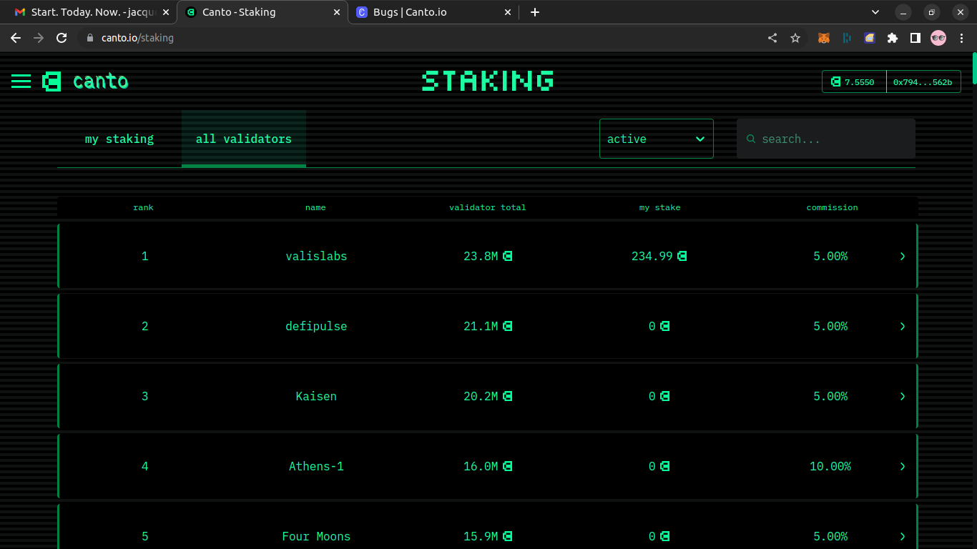Sort by my stake column header
The width and height of the screenshot is (977, 549).
[x=659, y=207]
